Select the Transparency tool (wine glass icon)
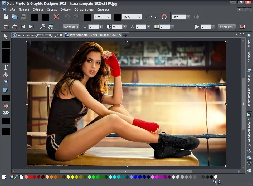The image size is (253, 186). tap(5, 82)
